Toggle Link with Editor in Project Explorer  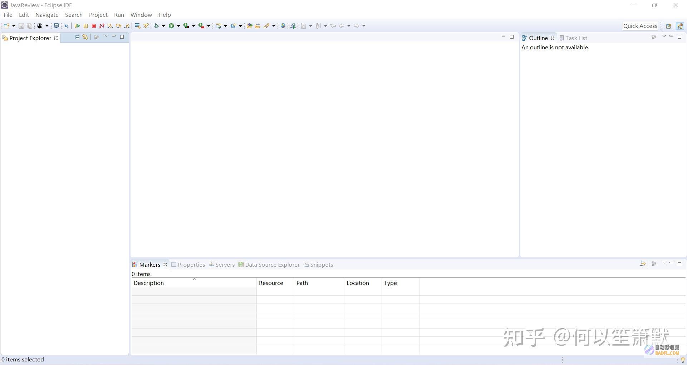click(x=85, y=37)
